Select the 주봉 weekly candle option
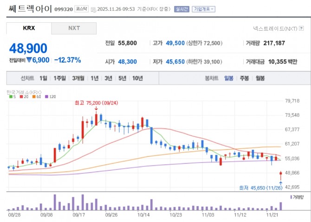Viewport: 311px width, 222px height. pos(244,78)
